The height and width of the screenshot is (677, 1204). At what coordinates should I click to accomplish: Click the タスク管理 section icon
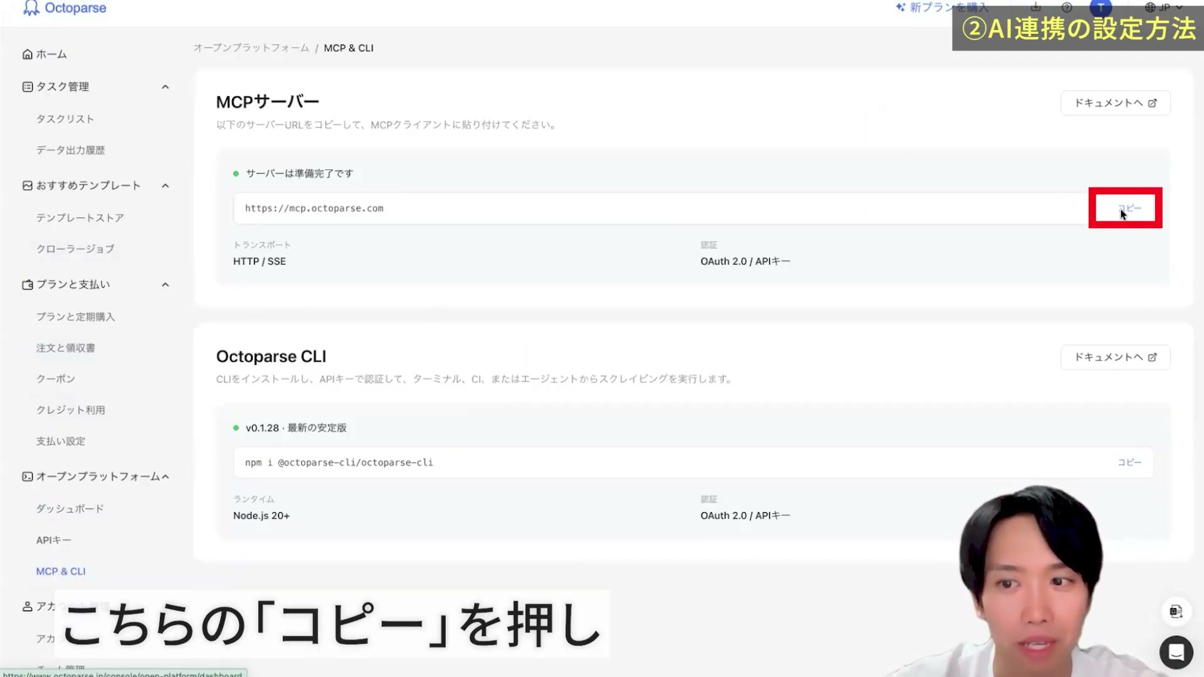[28, 87]
